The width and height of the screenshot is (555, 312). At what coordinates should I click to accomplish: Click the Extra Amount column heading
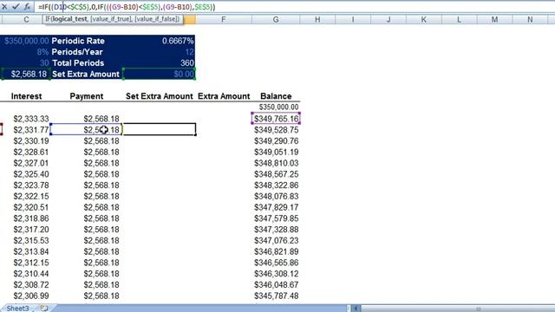pyautogui.click(x=224, y=96)
